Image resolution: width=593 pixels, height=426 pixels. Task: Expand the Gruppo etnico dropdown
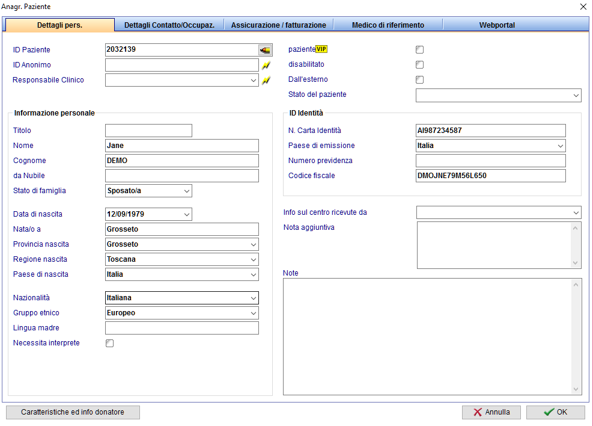click(254, 313)
